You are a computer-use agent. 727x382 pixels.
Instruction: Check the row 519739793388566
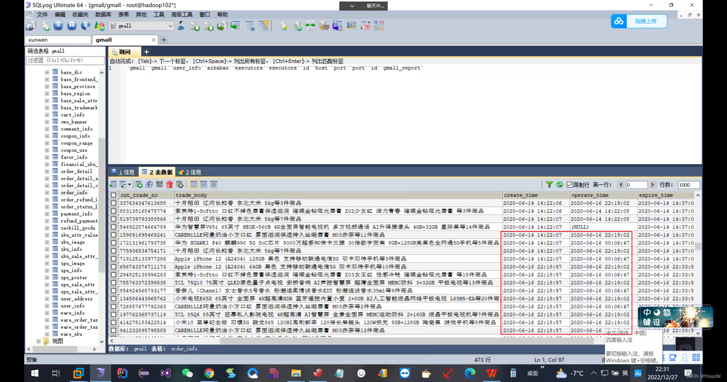[x=114, y=219]
